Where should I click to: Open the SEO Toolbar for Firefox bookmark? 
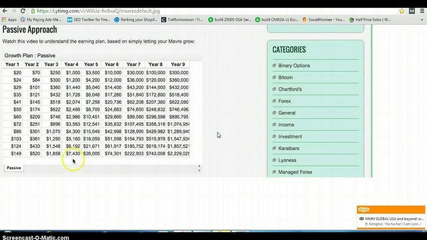[88, 19]
